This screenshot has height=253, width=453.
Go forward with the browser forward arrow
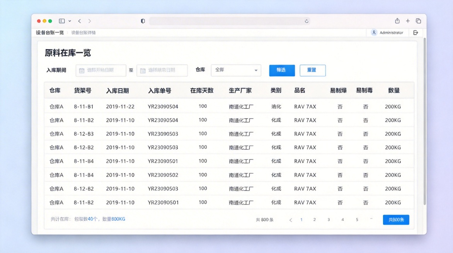click(x=90, y=21)
